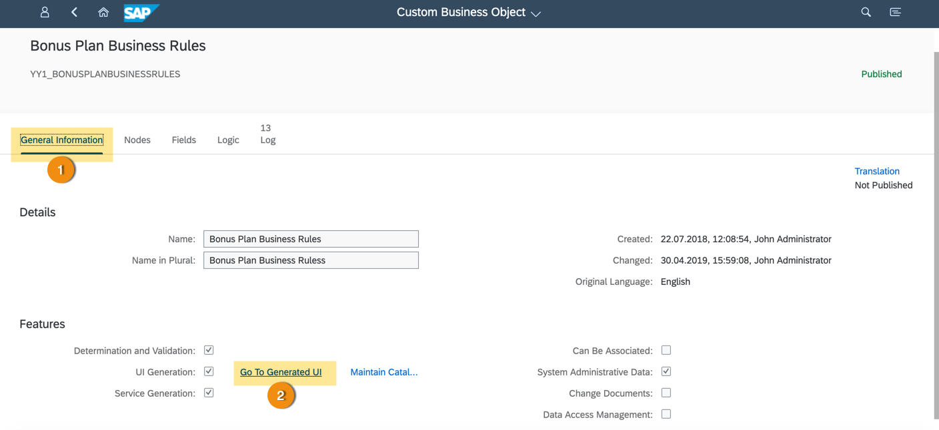Image resolution: width=939 pixels, height=430 pixels.
Task: Click the vertical page scrollbar
Action: click(936, 236)
